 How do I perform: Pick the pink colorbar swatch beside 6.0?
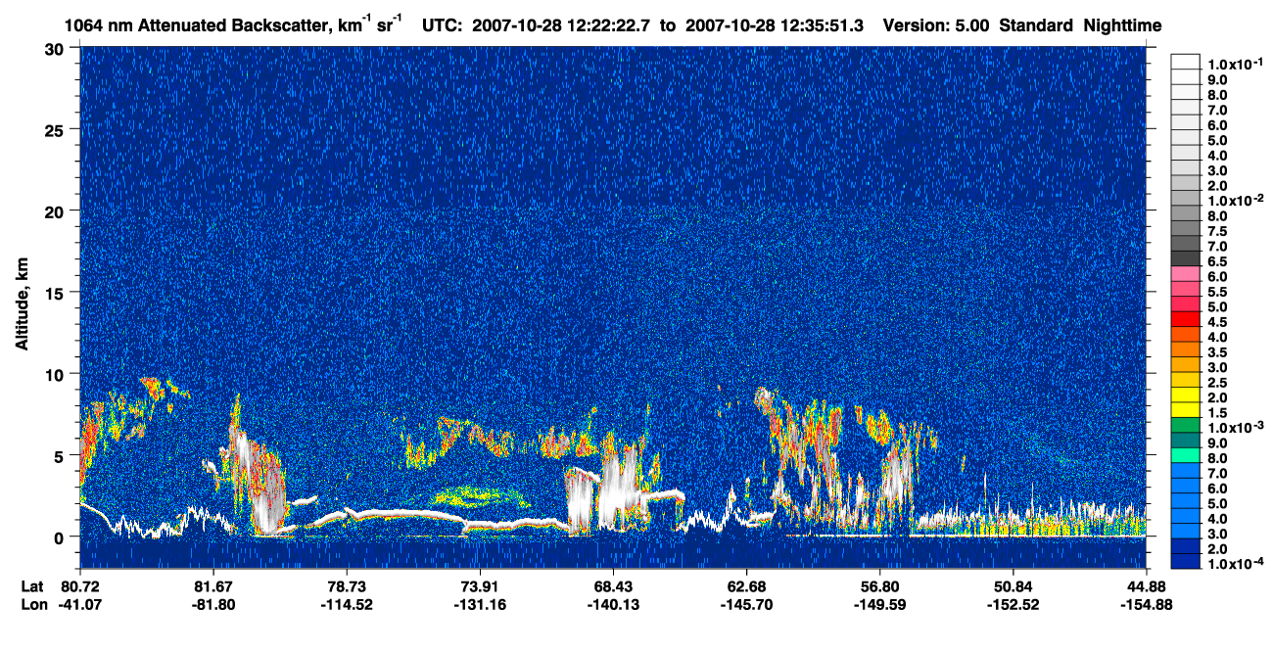tap(1185, 273)
